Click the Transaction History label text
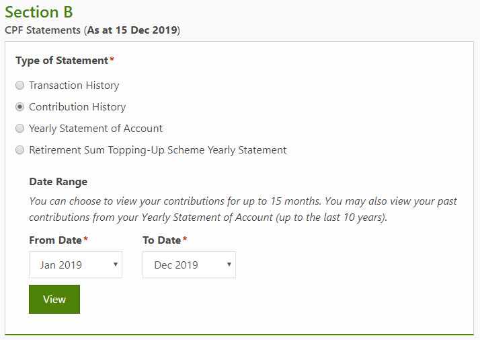Viewport: 480px width, 340px height. pos(74,86)
